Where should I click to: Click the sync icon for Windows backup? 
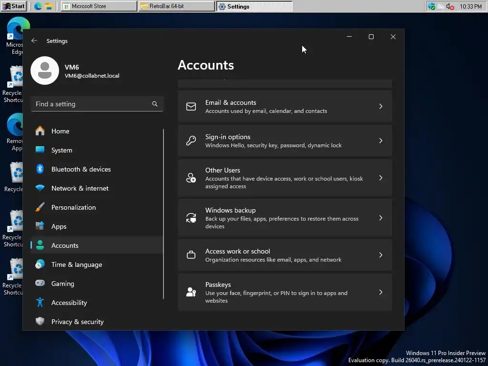click(x=191, y=218)
